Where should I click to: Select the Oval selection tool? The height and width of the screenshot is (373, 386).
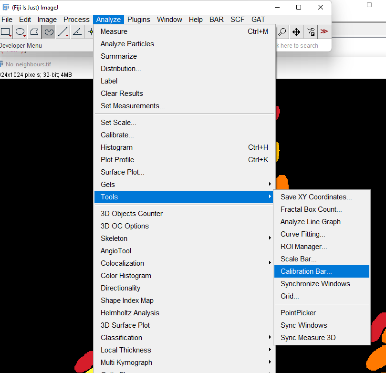pyautogui.click(x=20, y=32)
